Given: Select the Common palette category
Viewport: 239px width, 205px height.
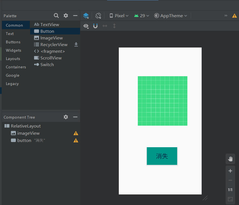Looking at the screenshot, I should coord(16,25).
